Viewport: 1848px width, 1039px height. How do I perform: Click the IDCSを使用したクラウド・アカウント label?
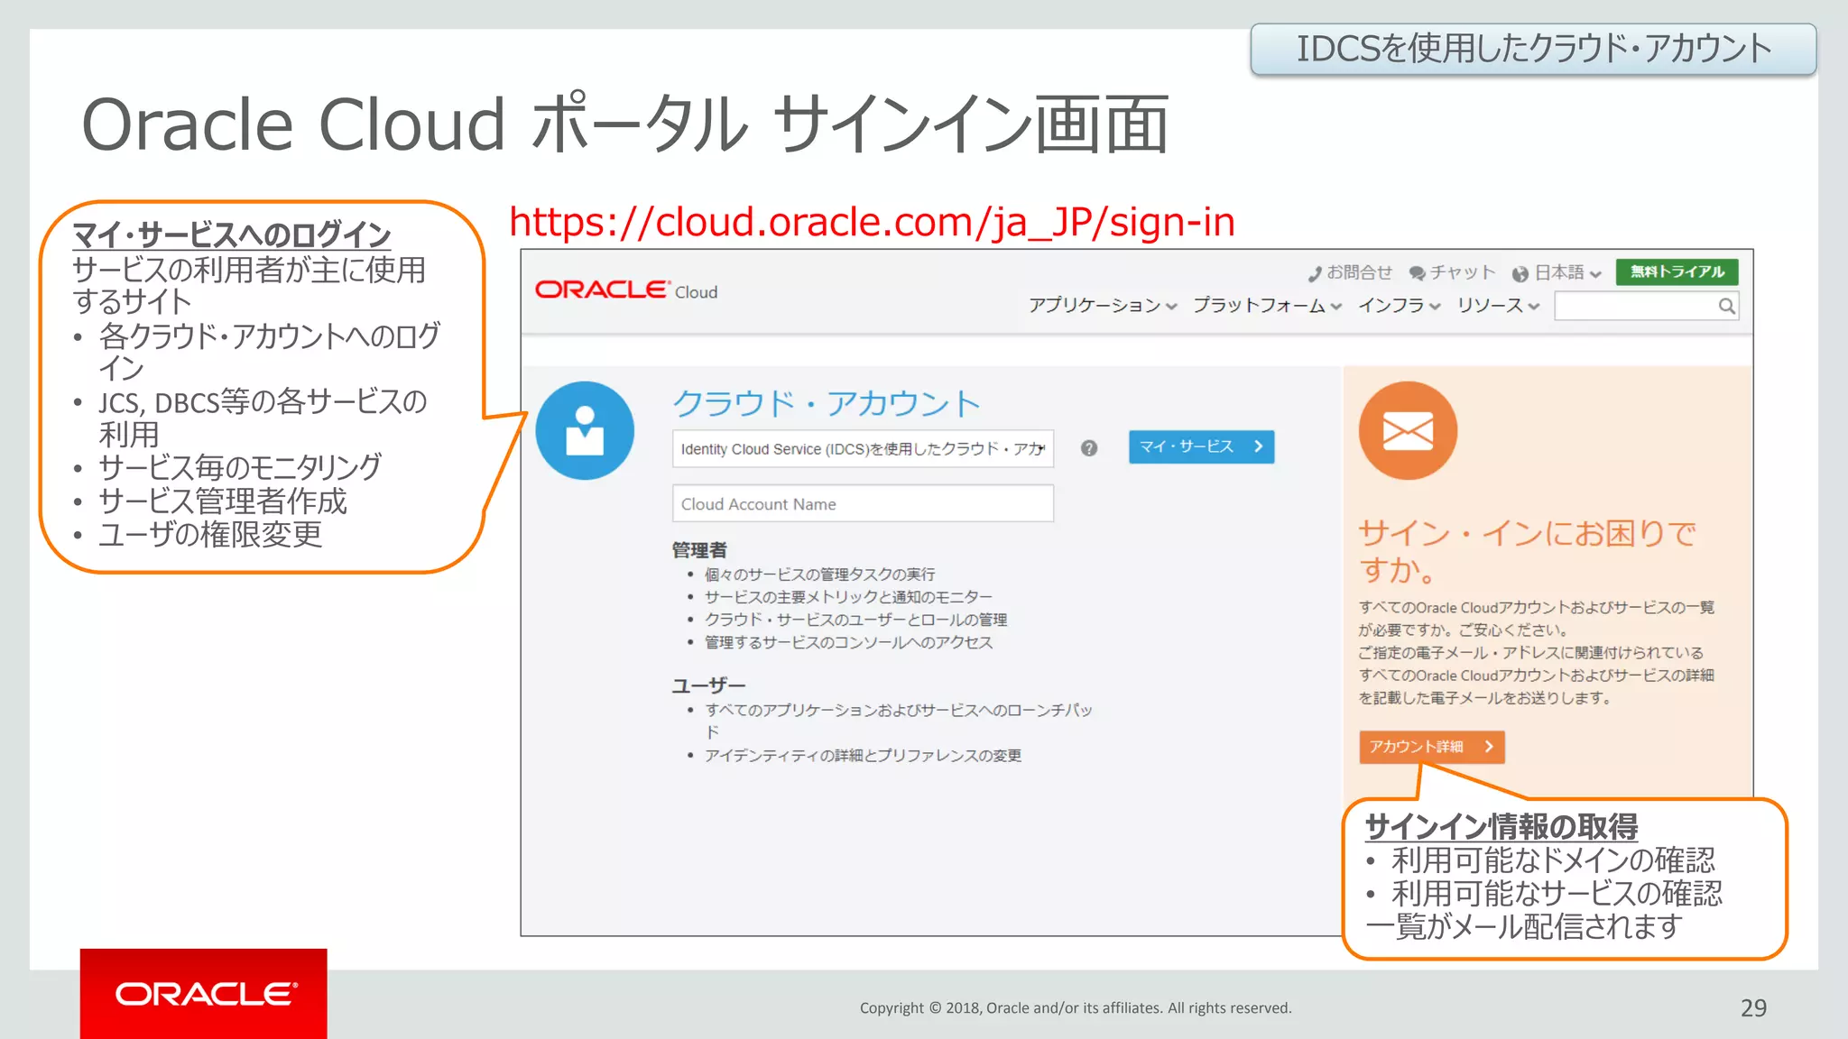pos(1534,49)
